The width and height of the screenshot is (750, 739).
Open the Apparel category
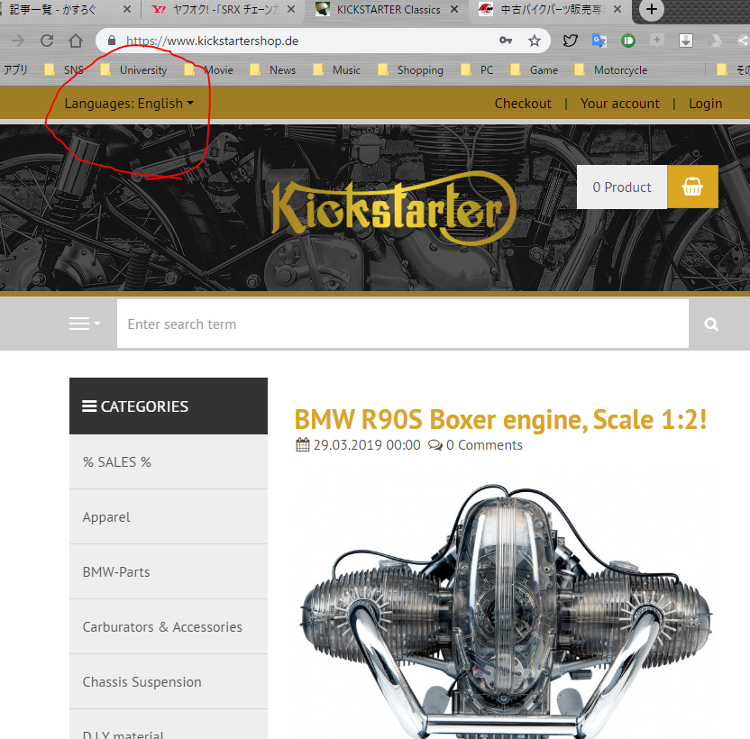tap(169, 517)
